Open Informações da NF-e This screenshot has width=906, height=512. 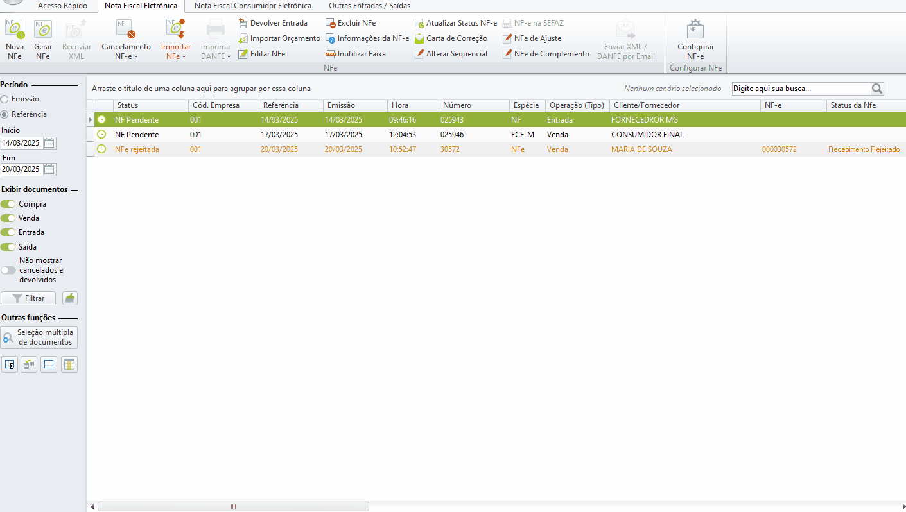pyautogui.click(x=367, y=38)
